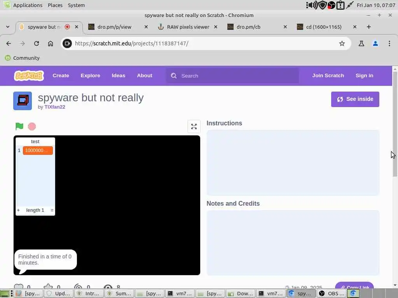The image size is (398, 298).
Task: Click the project thumbnail icon beside title
Action: pyautogui.click(x=23, y=101)
